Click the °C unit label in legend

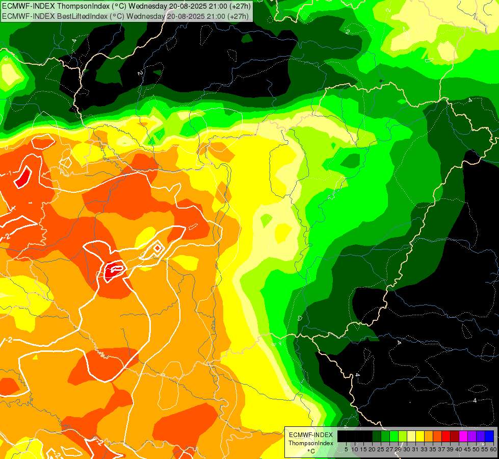pos(311,451)
